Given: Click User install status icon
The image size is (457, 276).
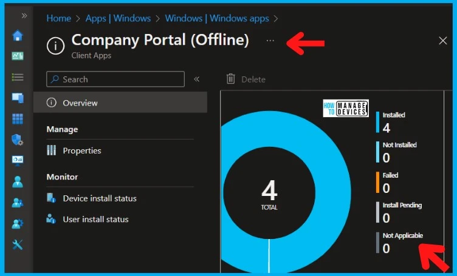Looking at the screenshot, I should (51, 219).
